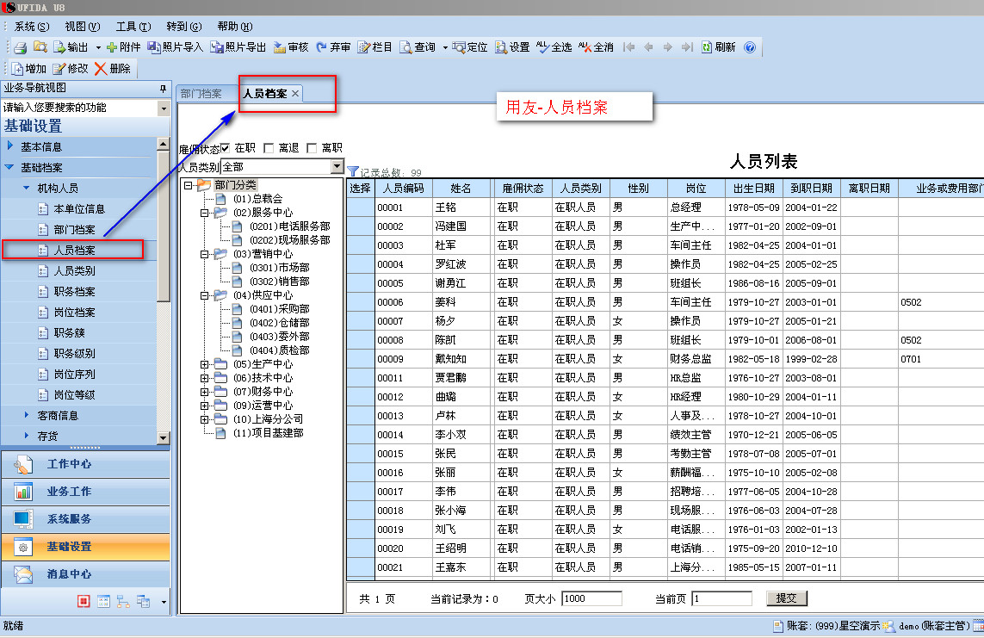Click the 页大小 page size input field
The image size is (984, 638).
pos(591,598)
